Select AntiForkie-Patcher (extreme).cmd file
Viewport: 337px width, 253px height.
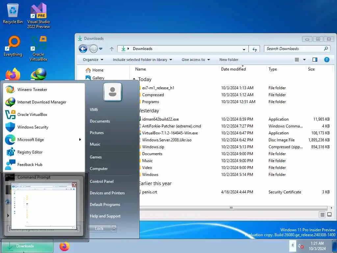coord(171,126)
